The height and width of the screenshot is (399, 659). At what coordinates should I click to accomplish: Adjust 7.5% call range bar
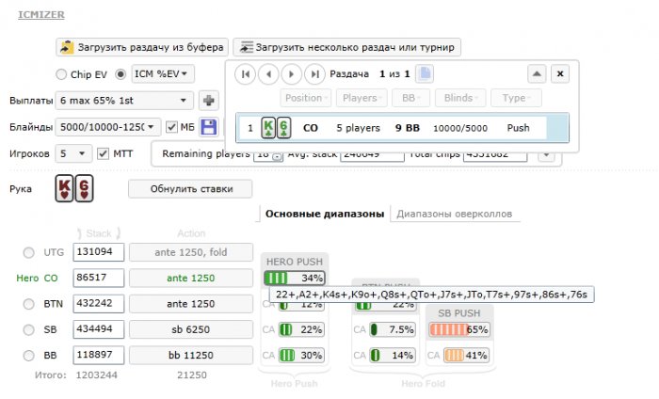coord(393,329)
